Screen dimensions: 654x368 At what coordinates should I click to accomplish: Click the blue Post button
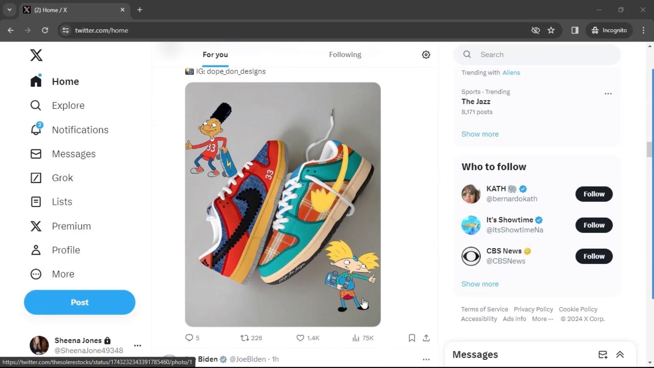(x=79, y=302)
